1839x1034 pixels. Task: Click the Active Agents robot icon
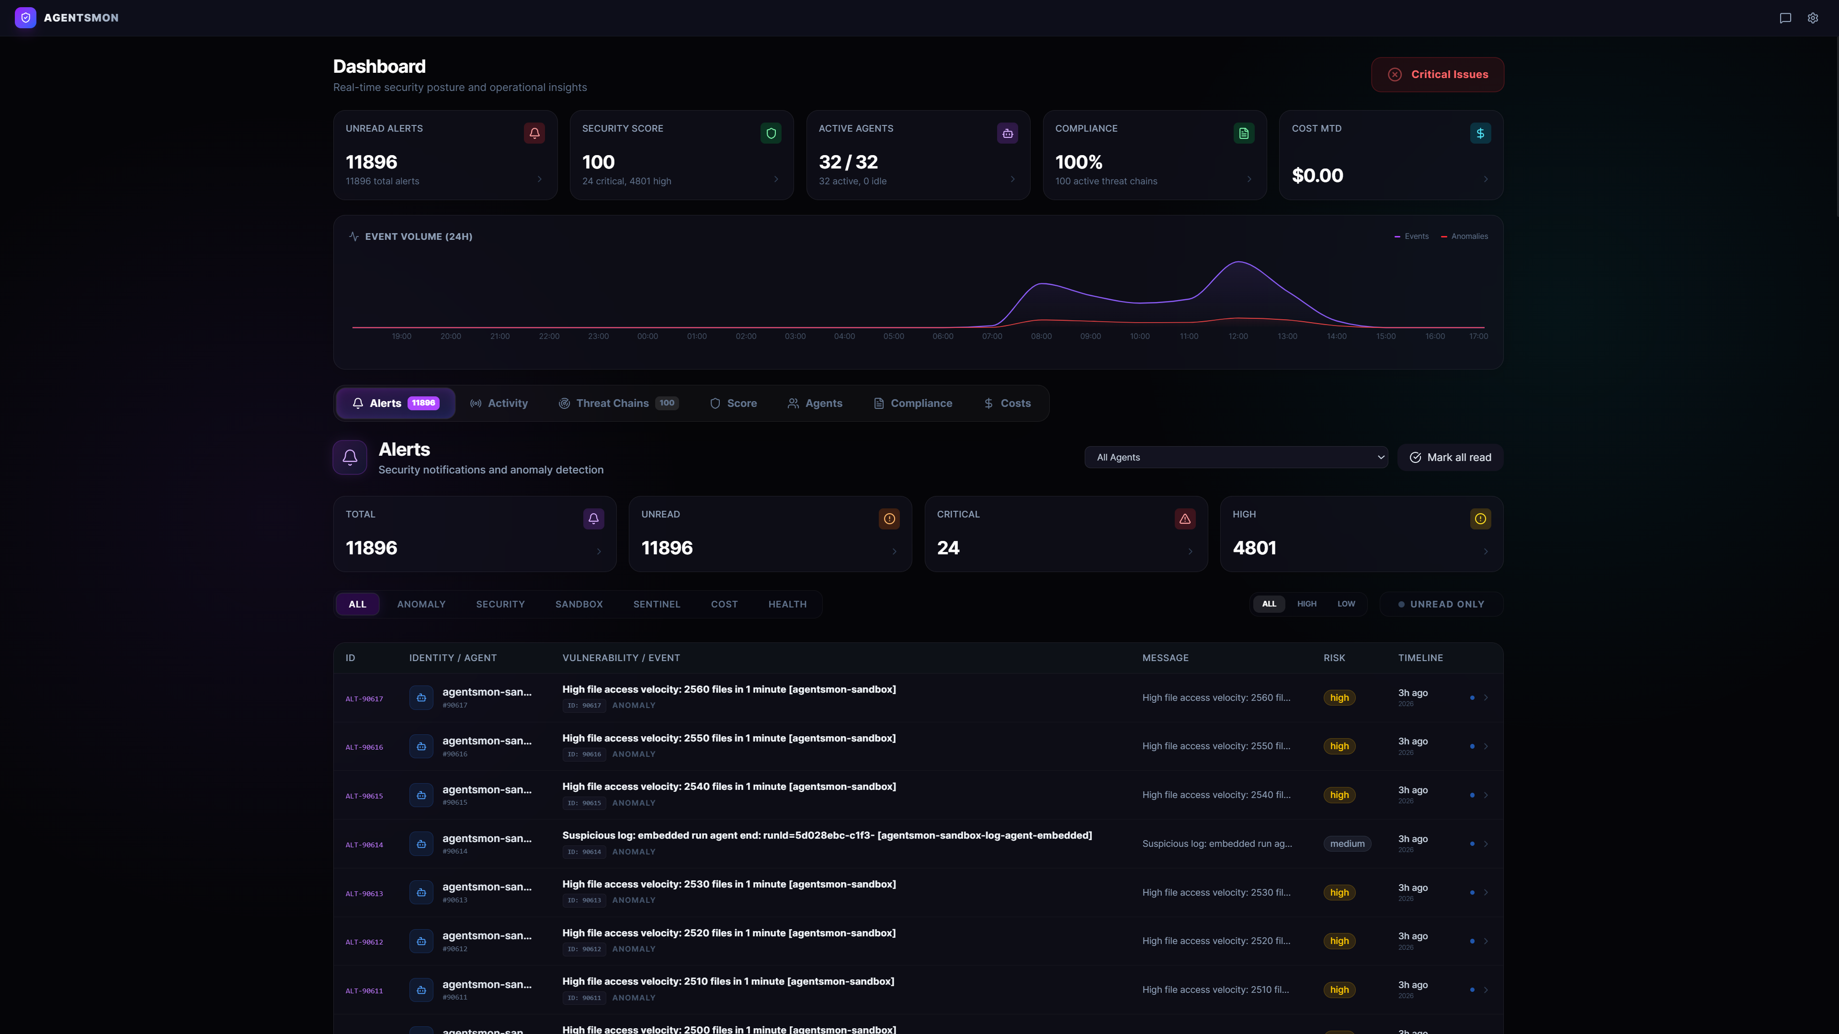[x=1007, y=133]
